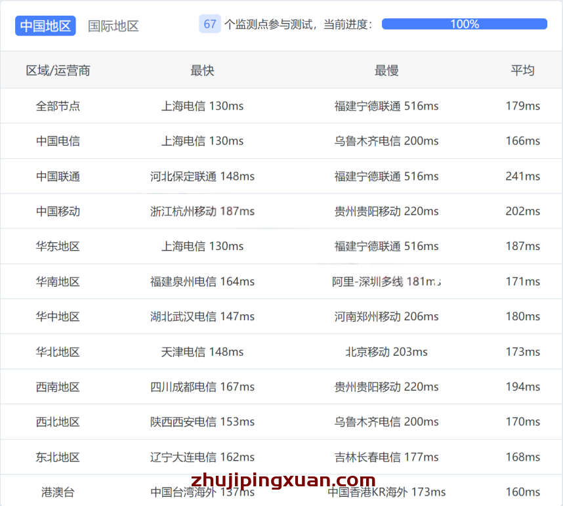Click the 67 monitoring points badge

[x=210, y=24]
